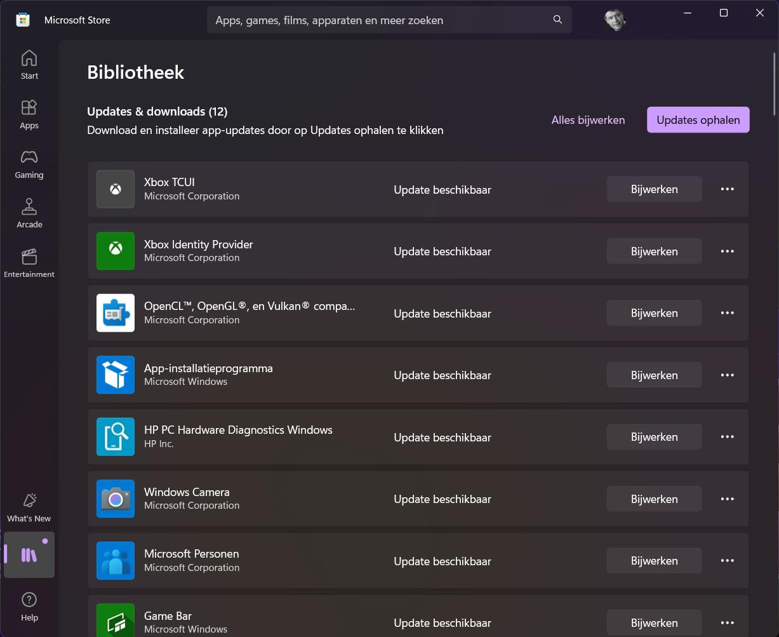
Task: Open What's New in the sidebar
Action: 29,506
